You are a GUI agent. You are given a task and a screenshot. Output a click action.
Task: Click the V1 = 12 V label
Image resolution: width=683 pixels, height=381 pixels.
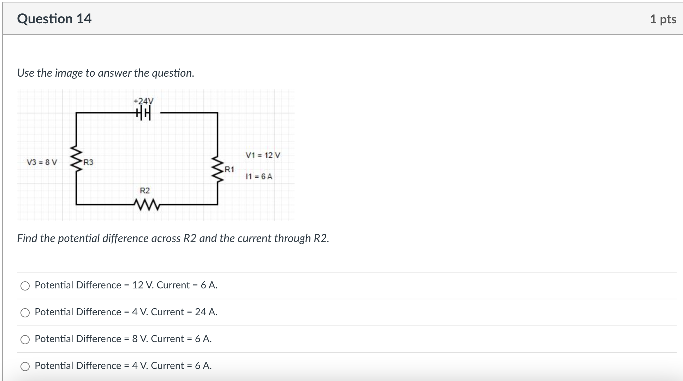(x=263, y=154)
